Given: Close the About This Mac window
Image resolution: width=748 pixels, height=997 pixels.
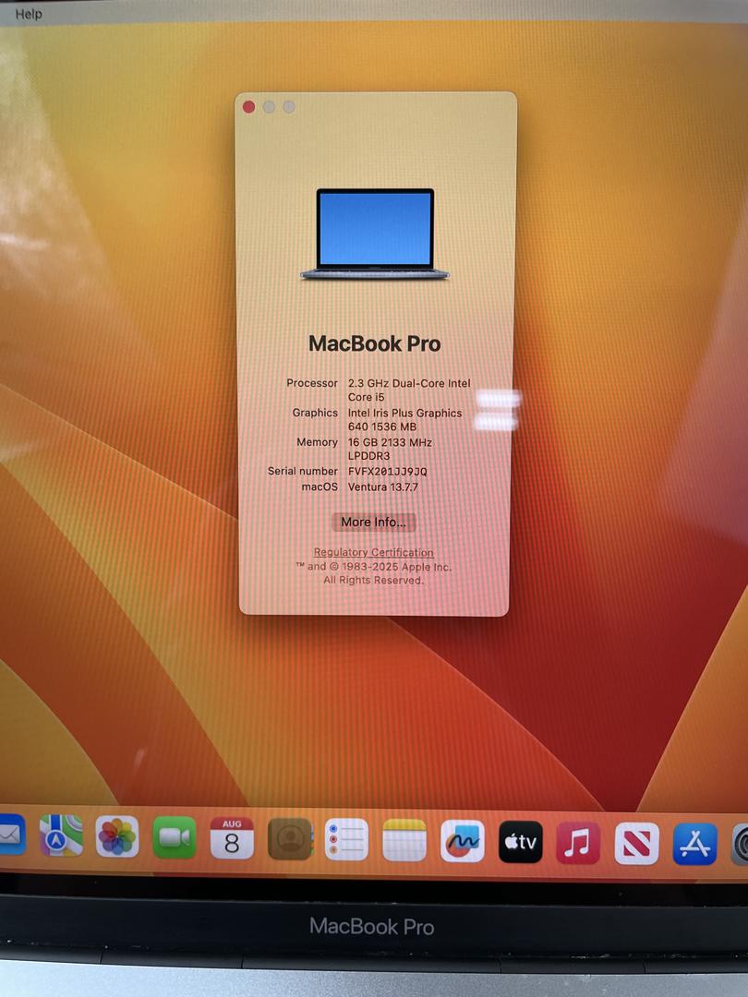Looking at the screenshot, I should tap(249, 107).
